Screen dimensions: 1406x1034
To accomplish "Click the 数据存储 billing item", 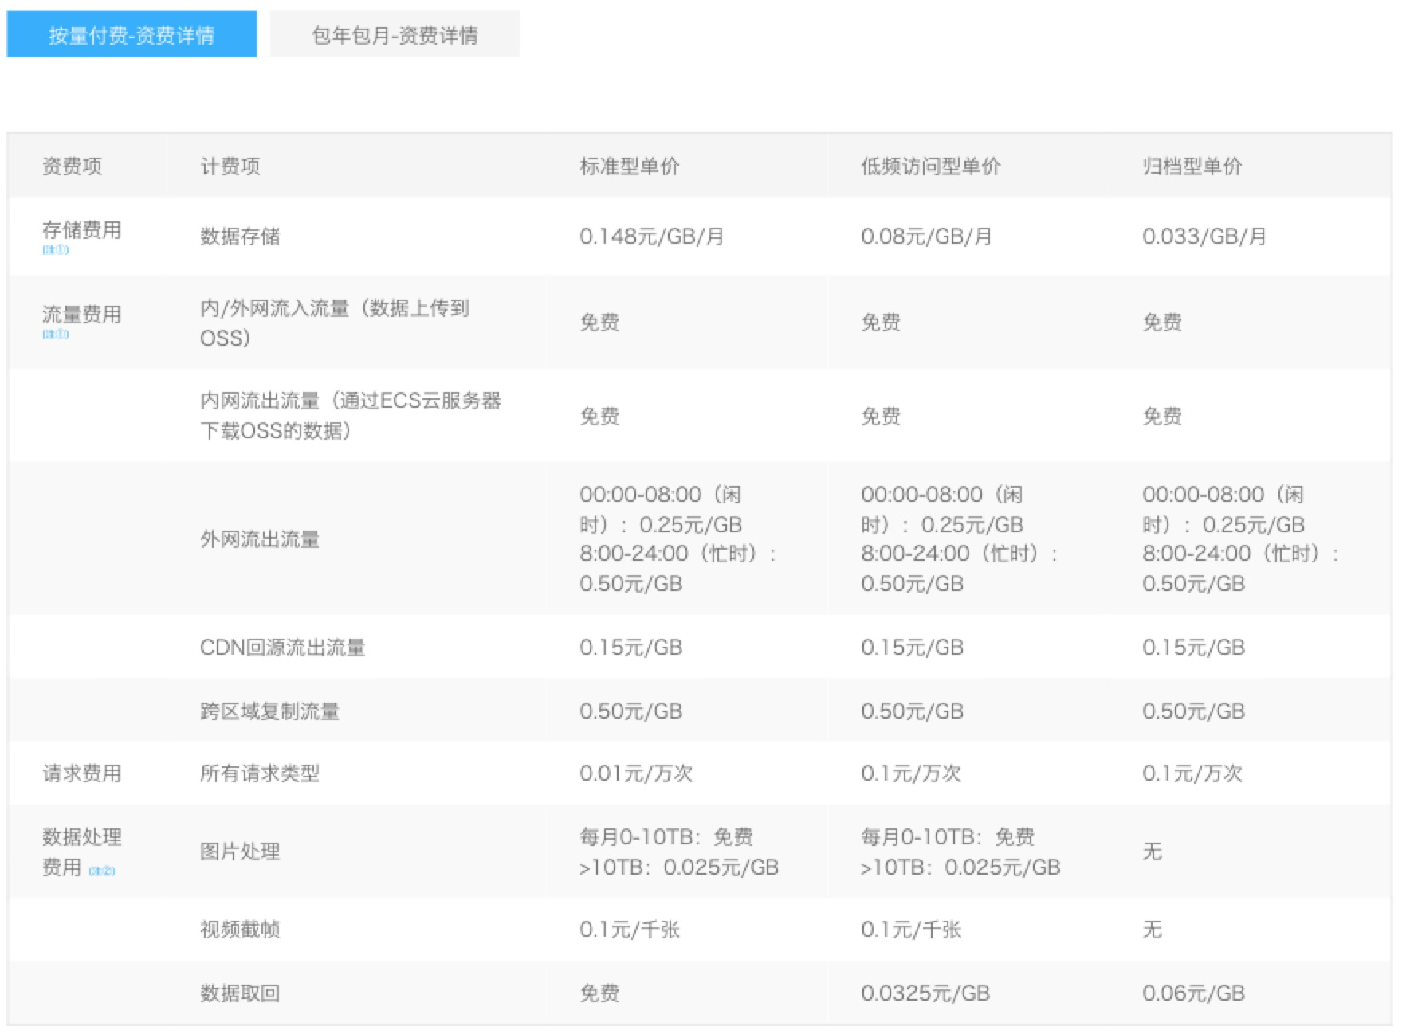I will (240, 237).
